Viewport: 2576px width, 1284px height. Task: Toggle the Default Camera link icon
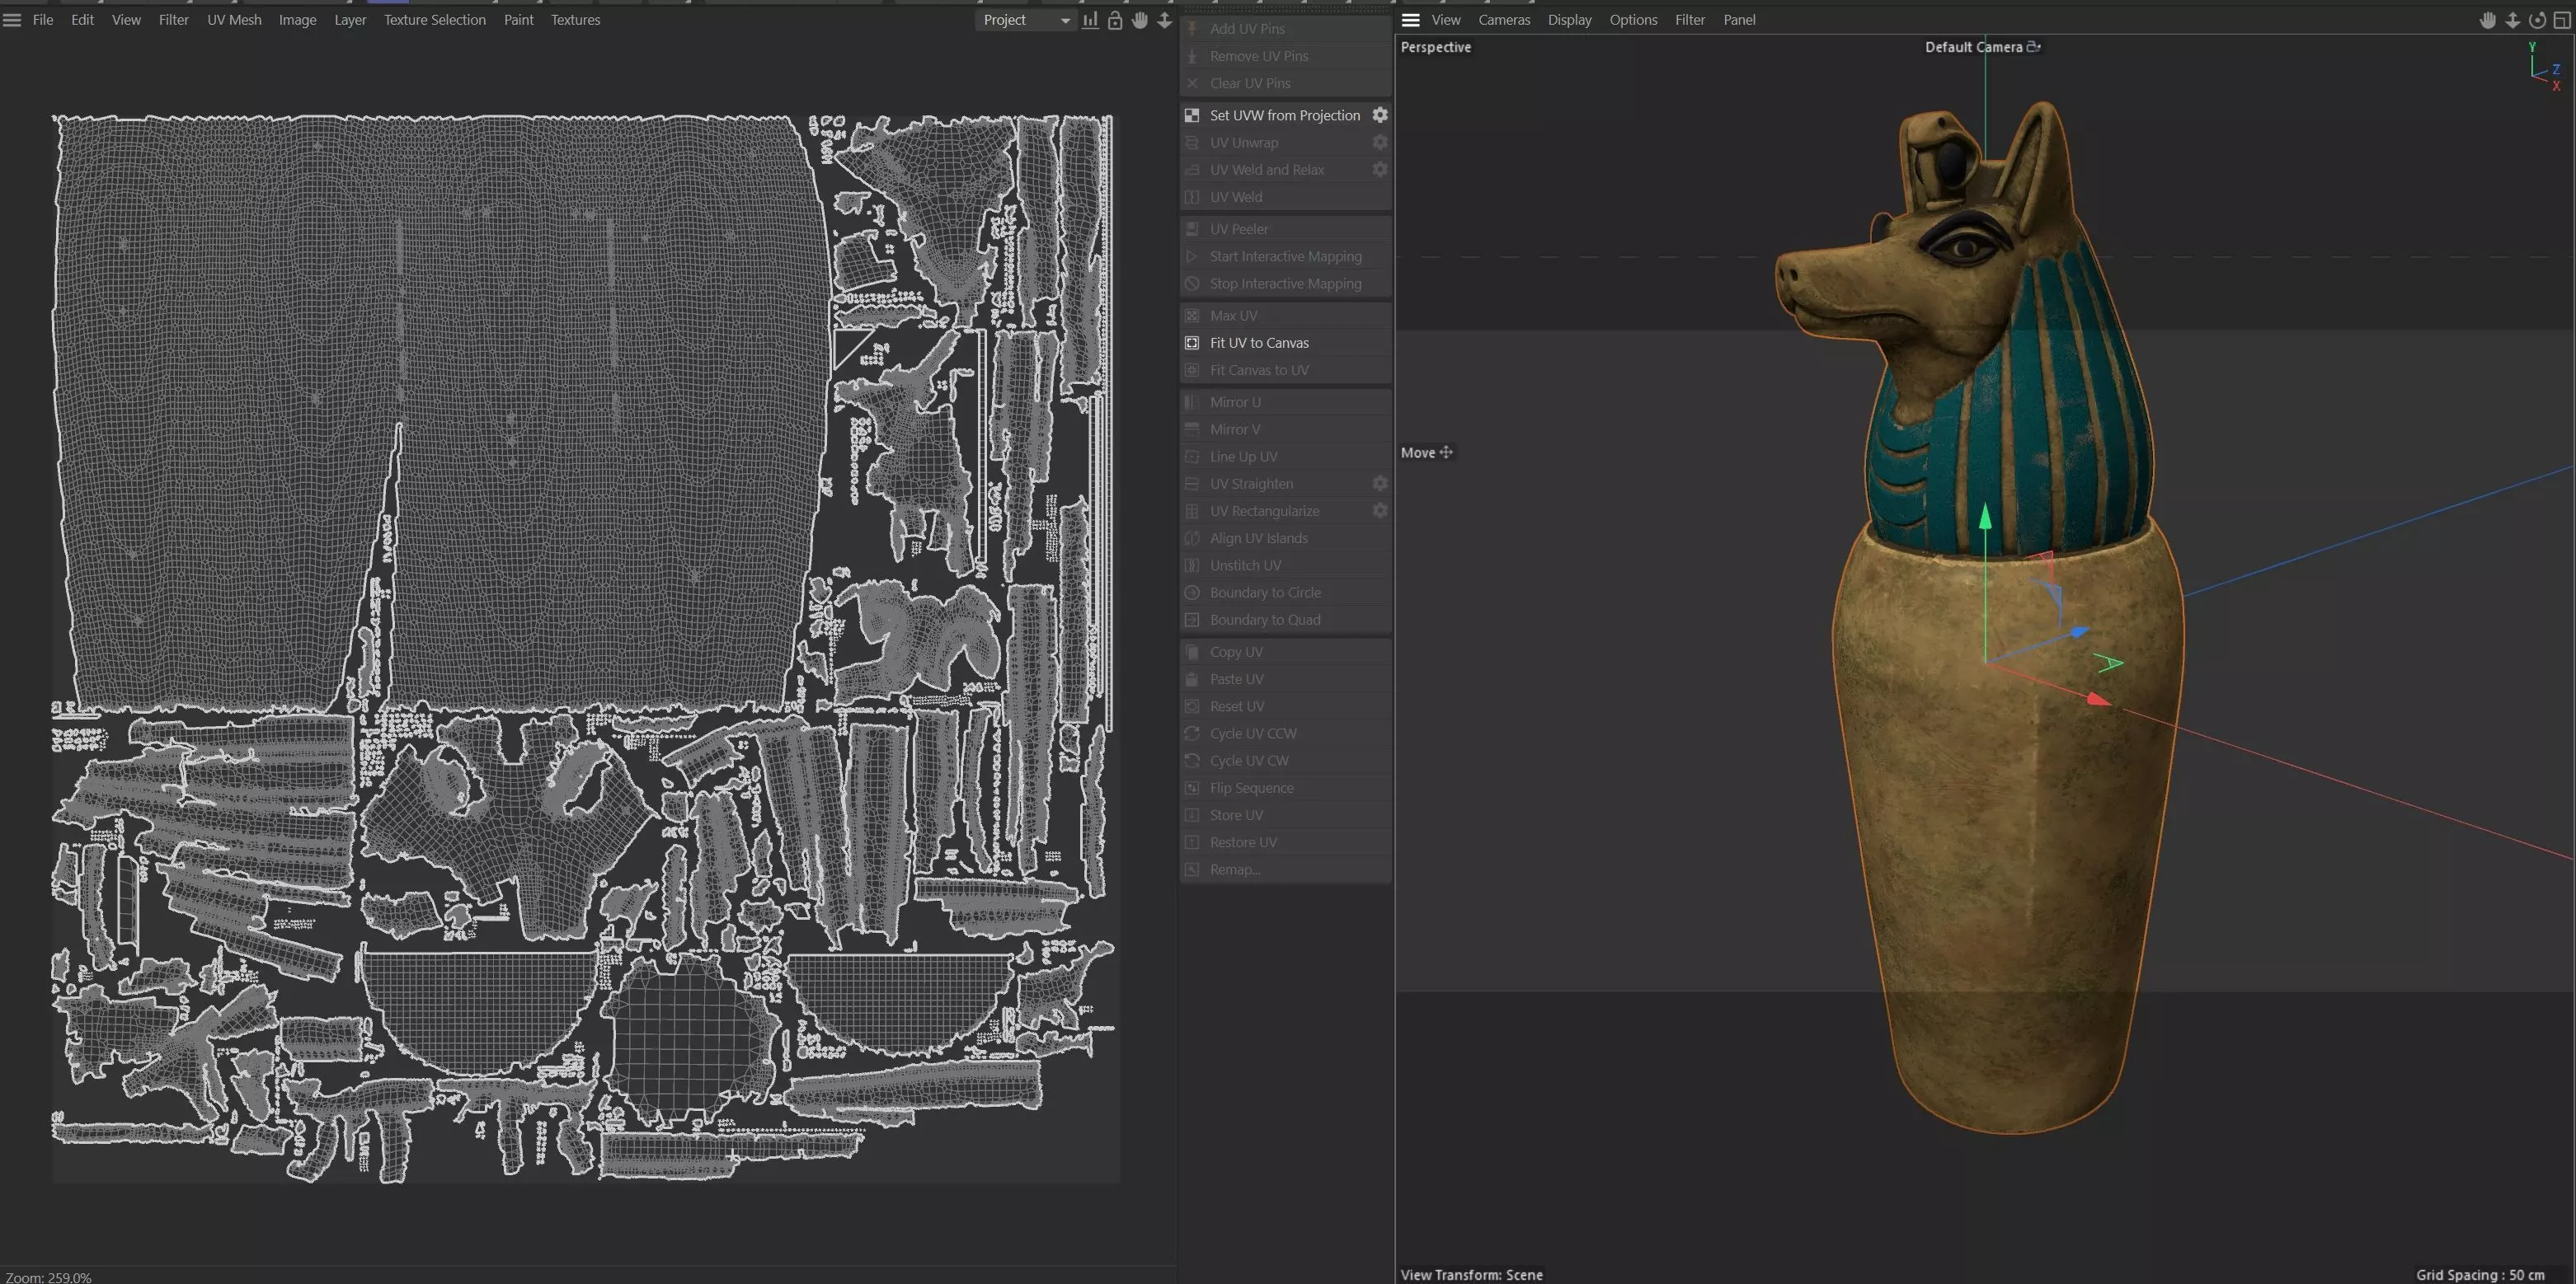coord(2033,47)
